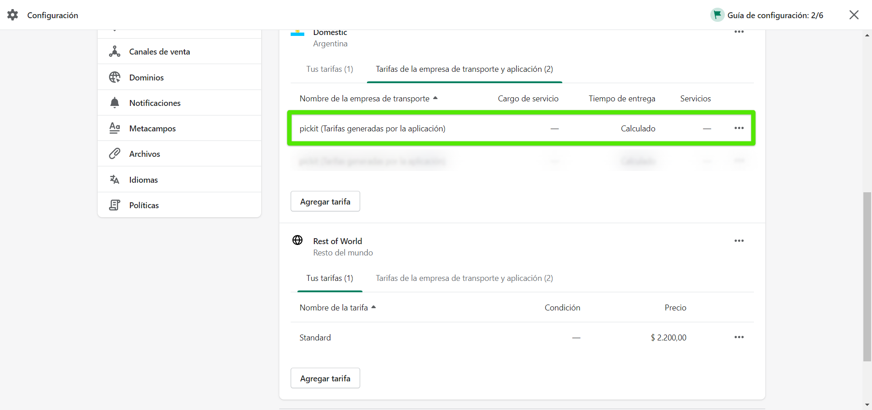The image size is (872, 410).
Task: Open the settings gear icon in the header
Action: 12,15
